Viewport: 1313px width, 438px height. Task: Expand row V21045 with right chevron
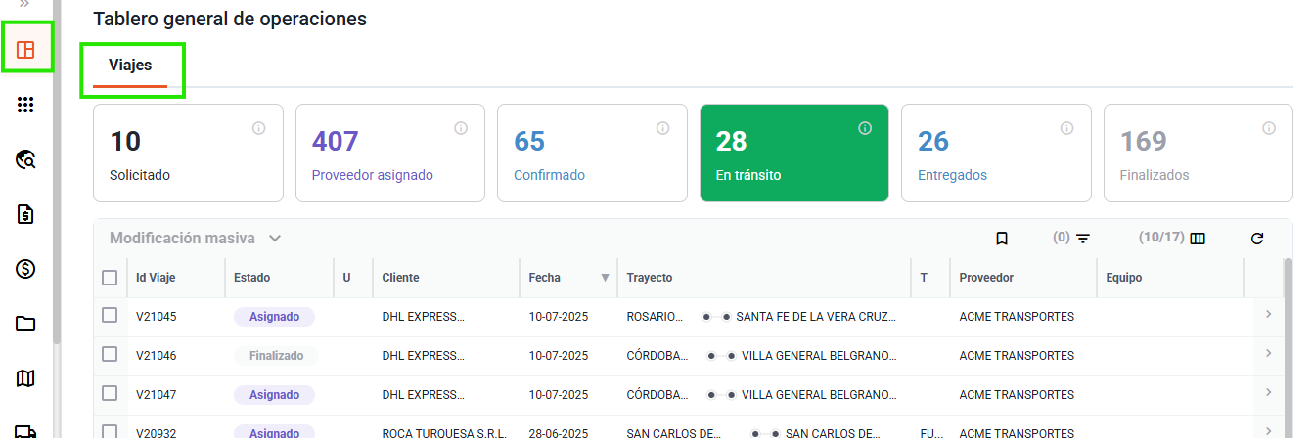1268,315
